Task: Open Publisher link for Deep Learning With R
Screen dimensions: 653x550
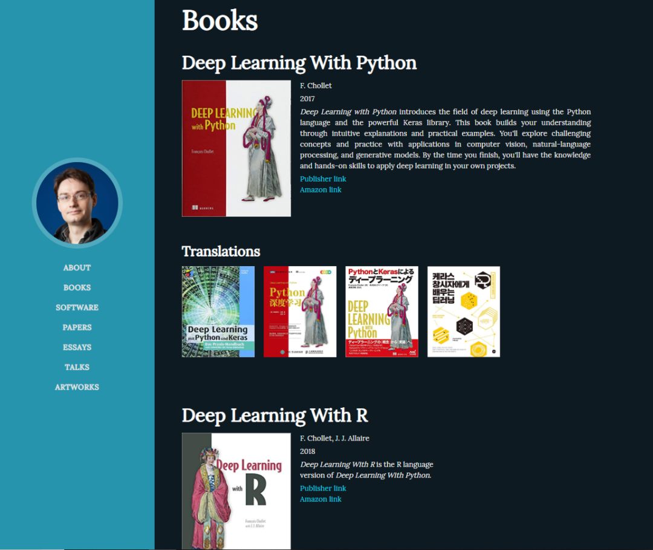Action: 323,488
